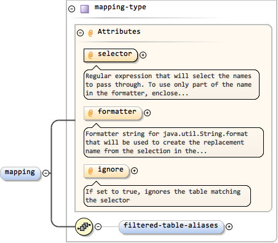Image resolution: width=278 pixels, height=243 pixels.
Task: Select the formatter attribute box
Action: pos(113,113)
